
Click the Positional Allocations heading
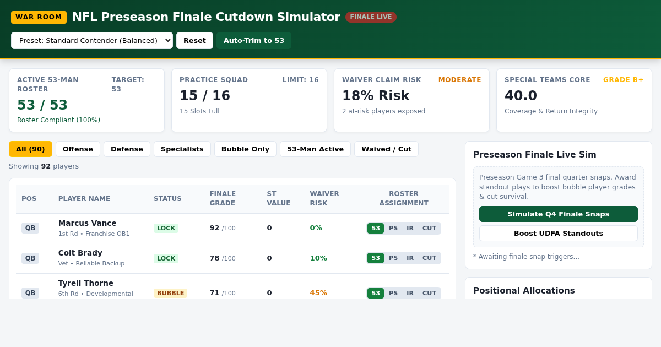point(524,291)
